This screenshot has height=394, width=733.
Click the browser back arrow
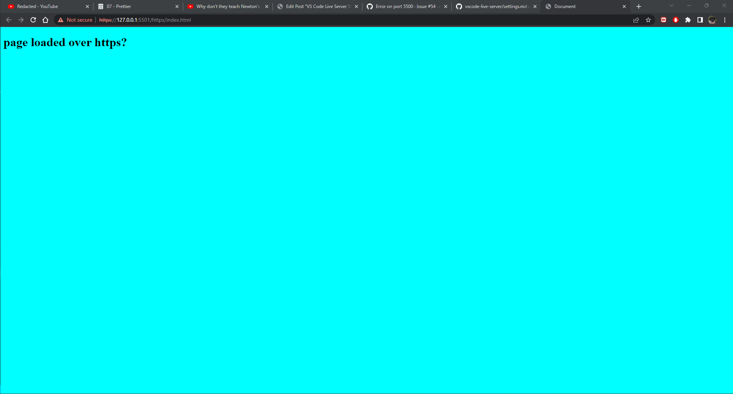click(9, 20)
